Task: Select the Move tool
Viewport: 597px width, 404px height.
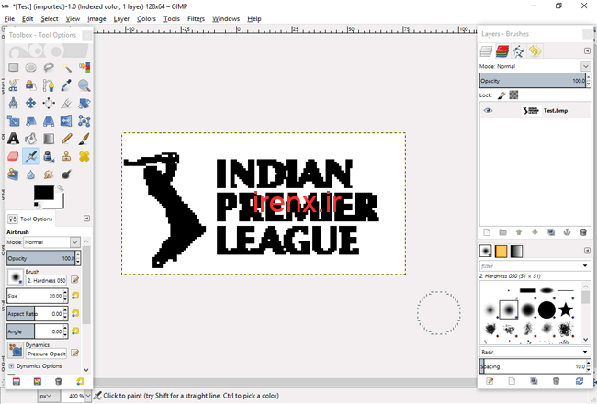Action: 31,103
